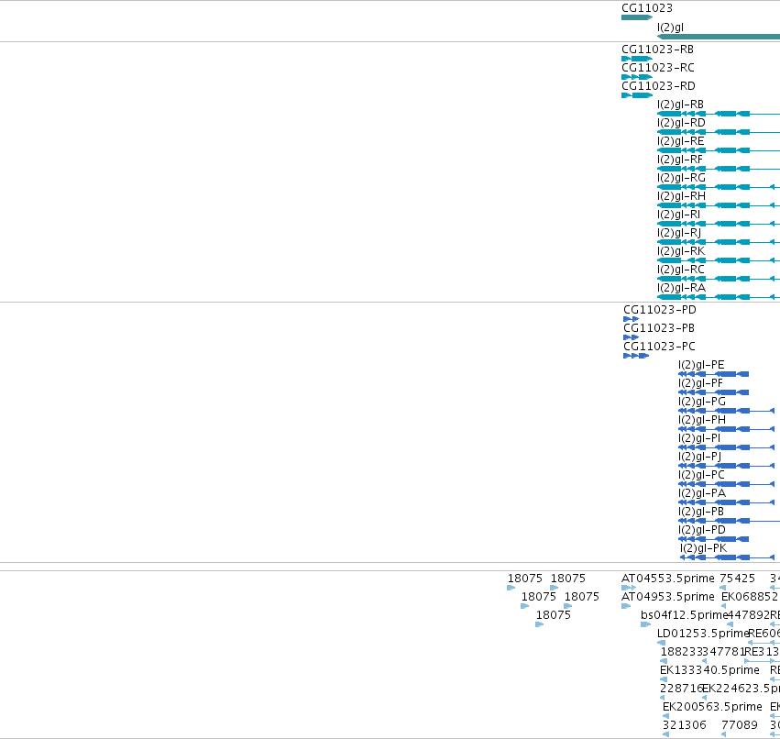780x739 pixels.
Task: Open CDS CG11023-PD
Action: click(632, 319)
